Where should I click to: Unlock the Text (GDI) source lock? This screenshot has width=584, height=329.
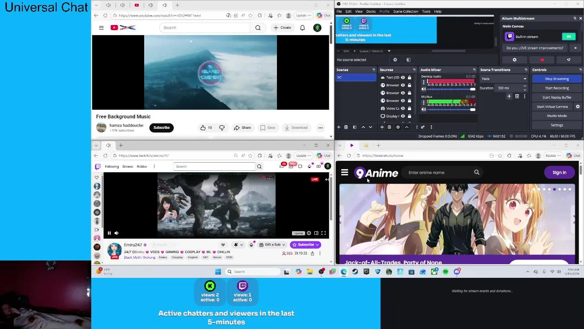click(410, 78)
